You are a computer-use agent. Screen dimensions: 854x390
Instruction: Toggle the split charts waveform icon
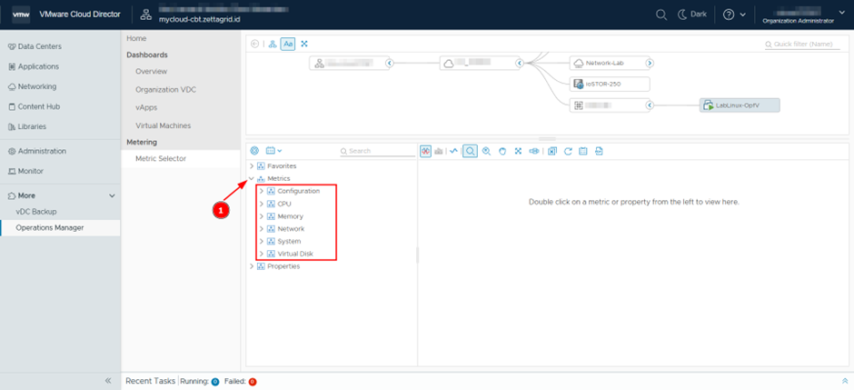click(x=426, y=151)
